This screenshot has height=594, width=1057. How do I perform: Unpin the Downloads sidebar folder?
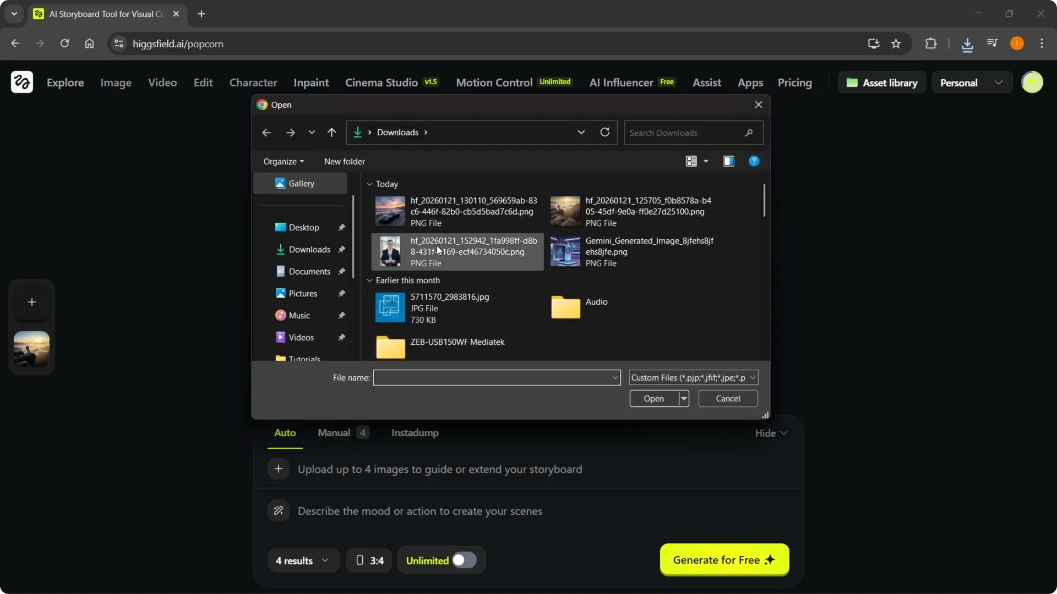coord(341,249)
